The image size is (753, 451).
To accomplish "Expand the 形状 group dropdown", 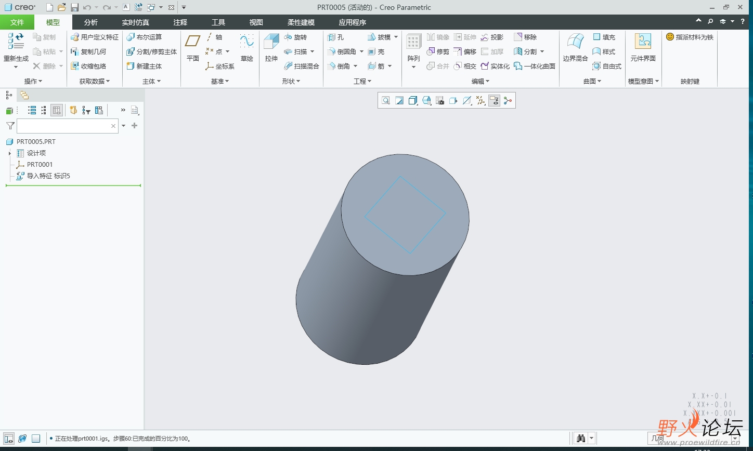I will pyautogui.click(x=291, y=82).
